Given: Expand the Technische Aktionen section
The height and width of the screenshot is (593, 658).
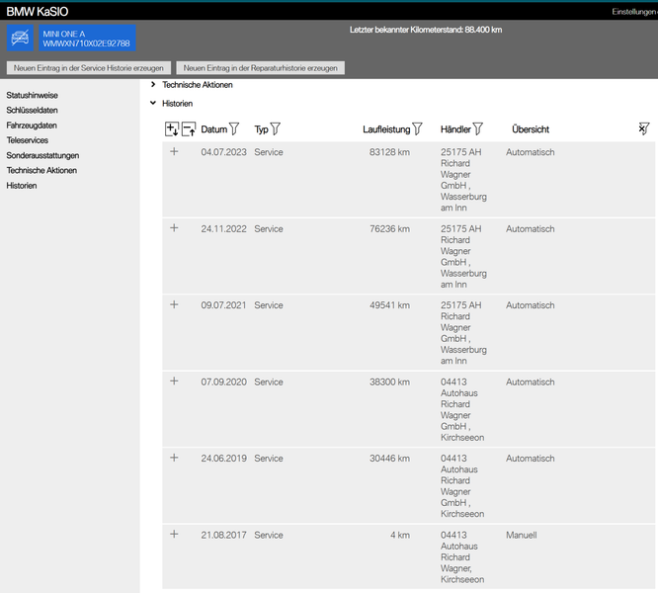Looking at the screenshot, I should [153, 85].
